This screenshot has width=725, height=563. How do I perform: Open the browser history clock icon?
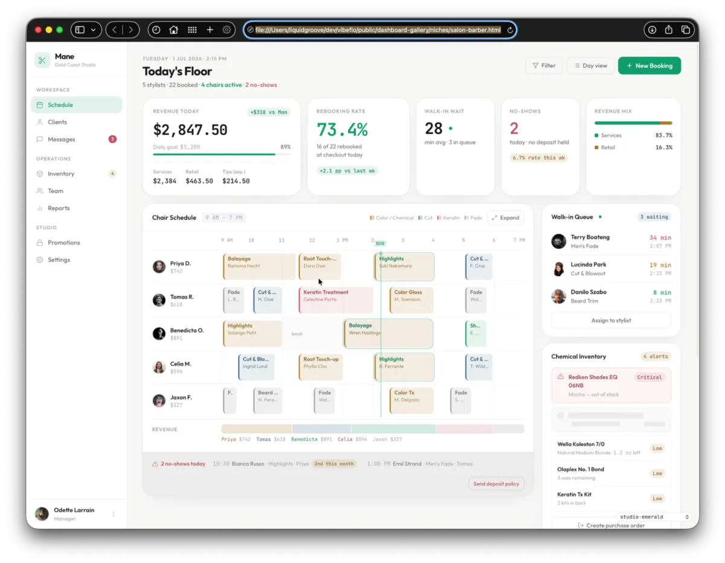[x=156, y=30]
